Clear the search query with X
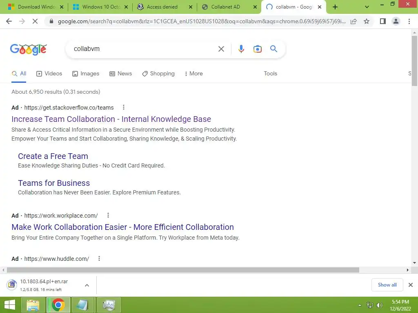The height and width of the screenshot is (313, 418). pos(221,49)
